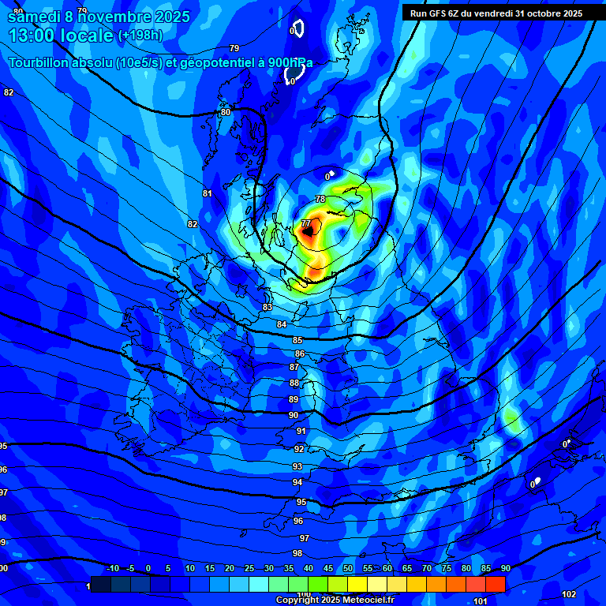
Task: Click the contour label 102 at bottom right
Action: click(569, 594)
